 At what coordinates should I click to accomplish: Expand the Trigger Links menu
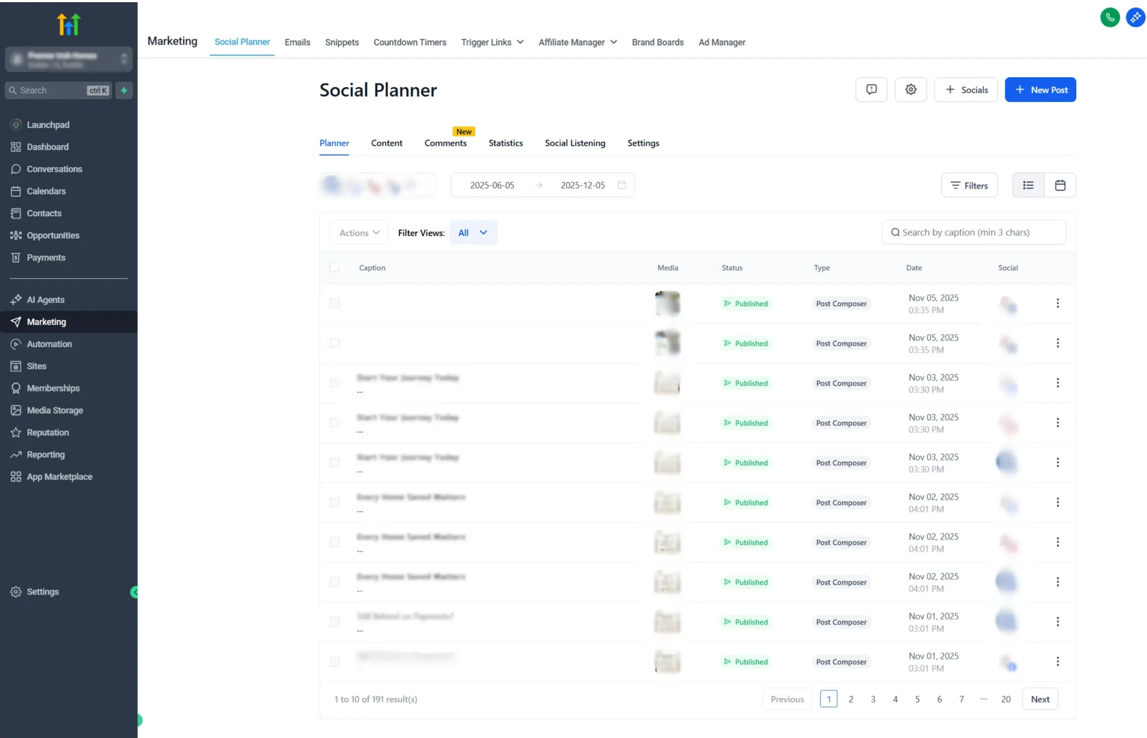pyautogui.click(x=492, y=42)
